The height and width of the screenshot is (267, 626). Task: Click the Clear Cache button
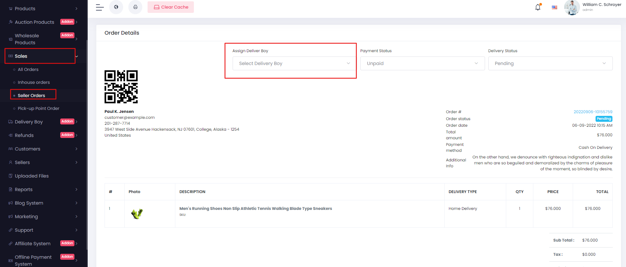click(x=171, y=7)
